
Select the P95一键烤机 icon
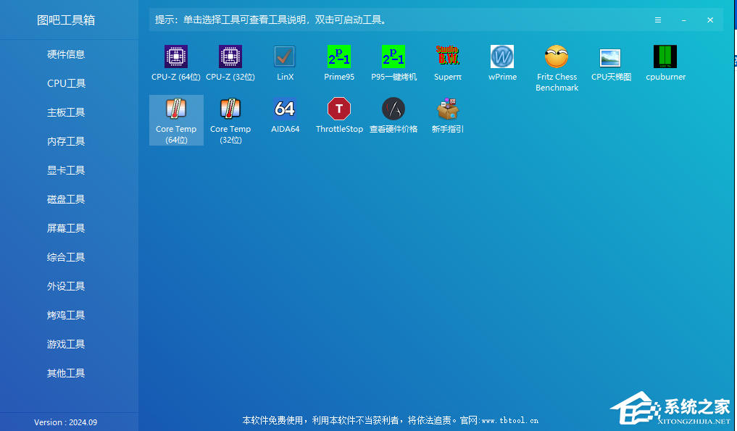[x=394, y=57]
